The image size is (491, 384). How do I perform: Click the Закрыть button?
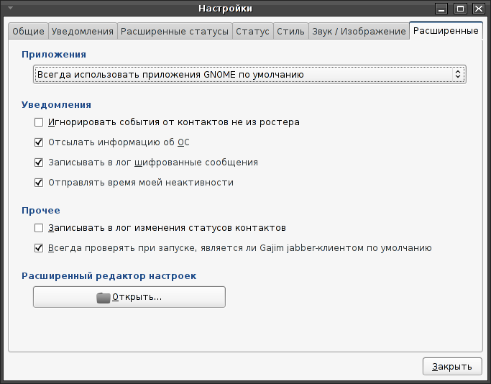pos(452,366)
